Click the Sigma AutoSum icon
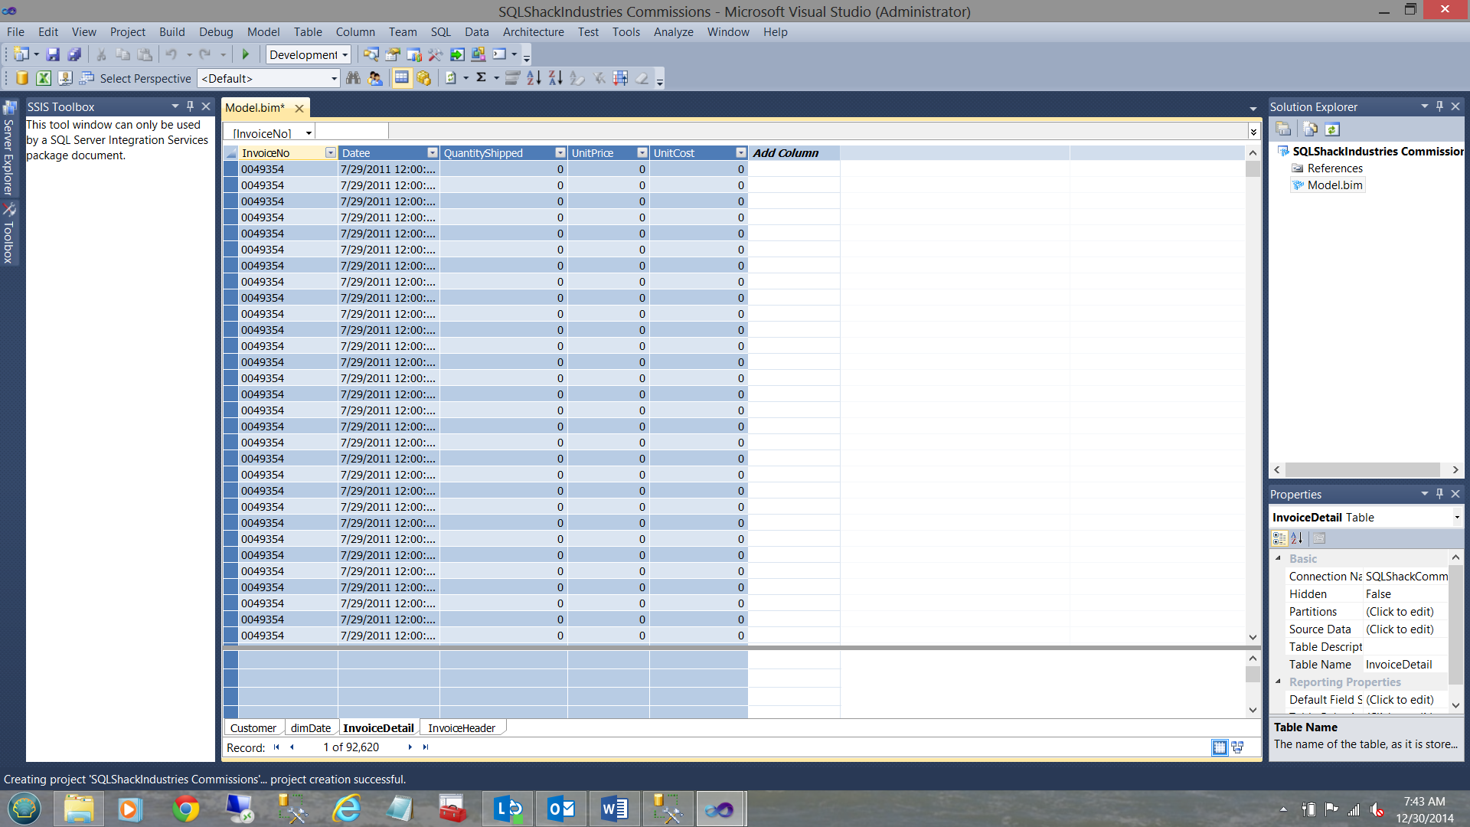Viewport: 1470px width, 827px height. click(481, 77)
